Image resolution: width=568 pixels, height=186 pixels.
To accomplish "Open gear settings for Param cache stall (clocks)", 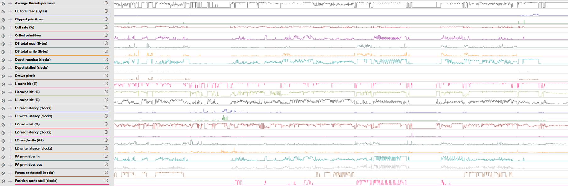I will pos(3,173).
